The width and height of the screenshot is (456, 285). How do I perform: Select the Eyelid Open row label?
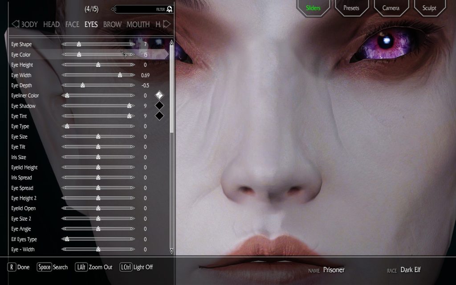pos(23,208)
